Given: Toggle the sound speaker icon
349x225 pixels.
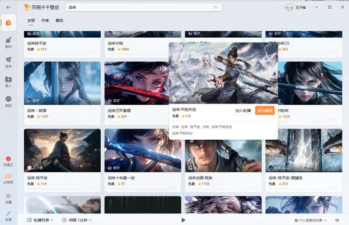Looking at the screenshot, I should click(x=337, y=220).
